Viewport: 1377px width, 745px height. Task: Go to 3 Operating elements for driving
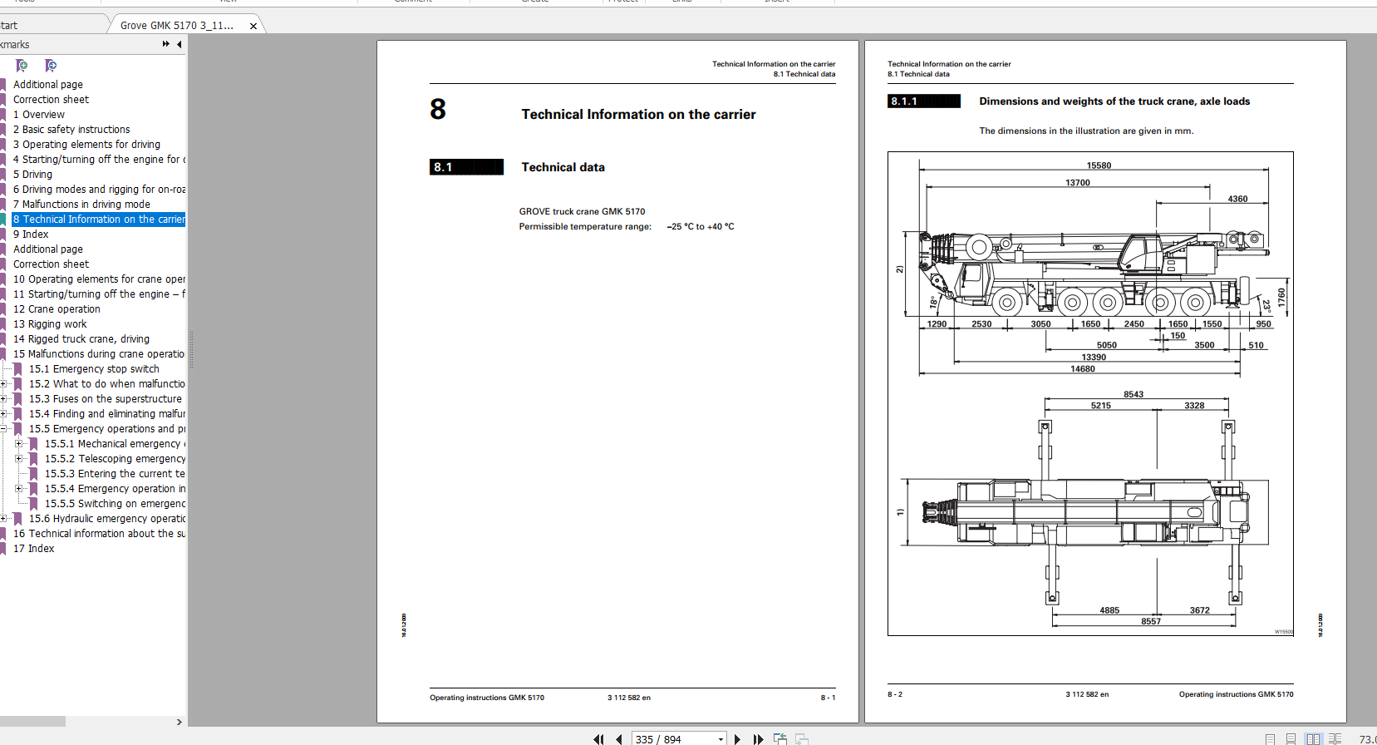click(86, 145)
